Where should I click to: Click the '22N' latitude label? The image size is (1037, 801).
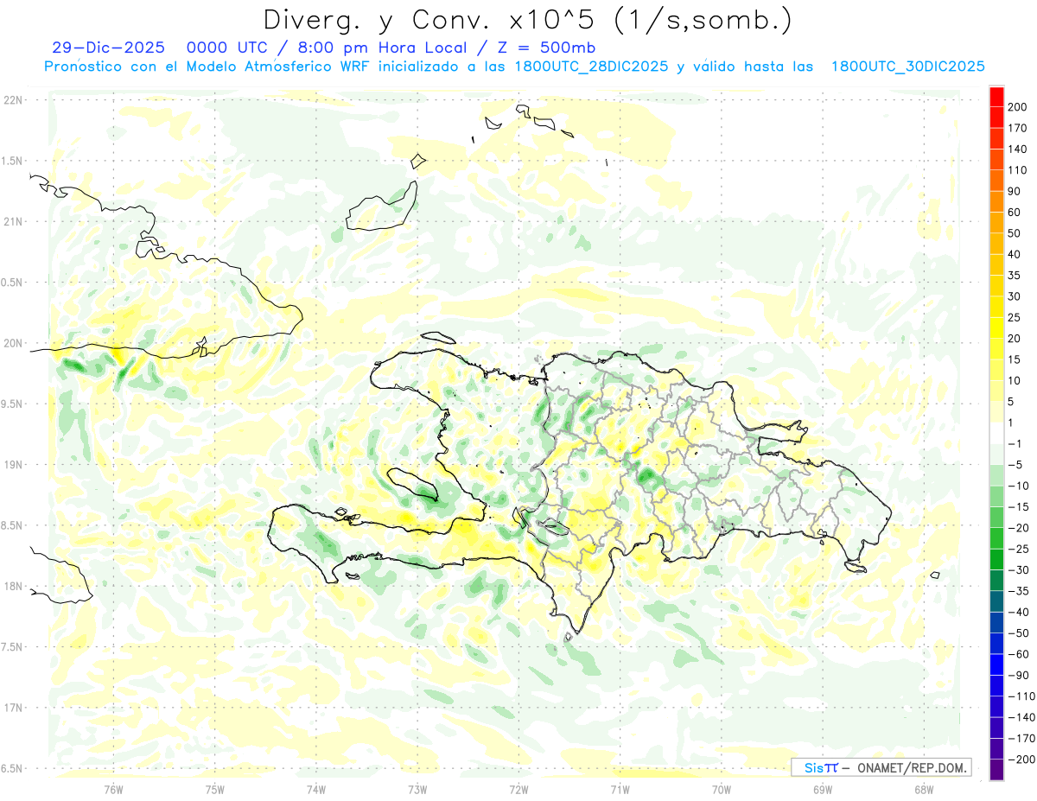point(12,100)
